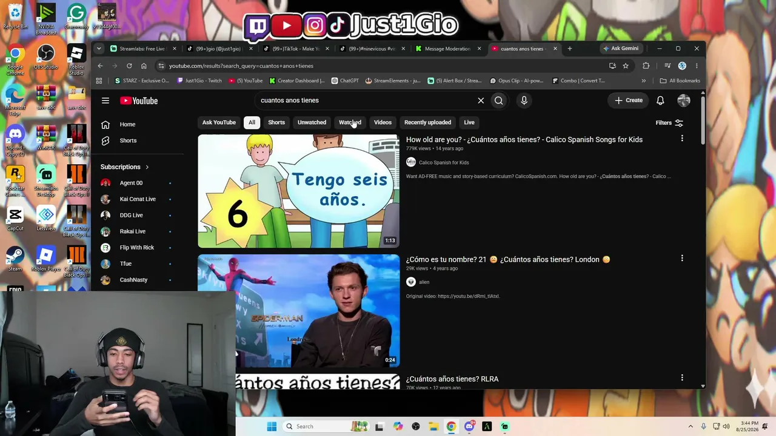Switch to the gio (@just1gio) tab
776x436 pixels.
219,48
